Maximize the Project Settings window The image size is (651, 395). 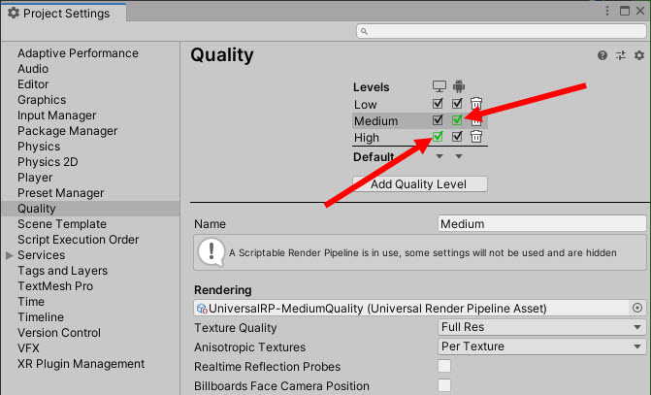[625, 11]
